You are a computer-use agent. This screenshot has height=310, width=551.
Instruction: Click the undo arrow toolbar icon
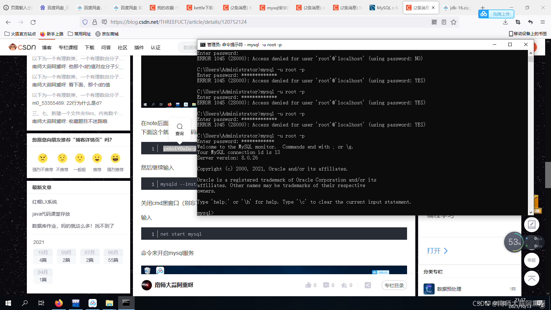pyautogui.click(x=530, y=22)
